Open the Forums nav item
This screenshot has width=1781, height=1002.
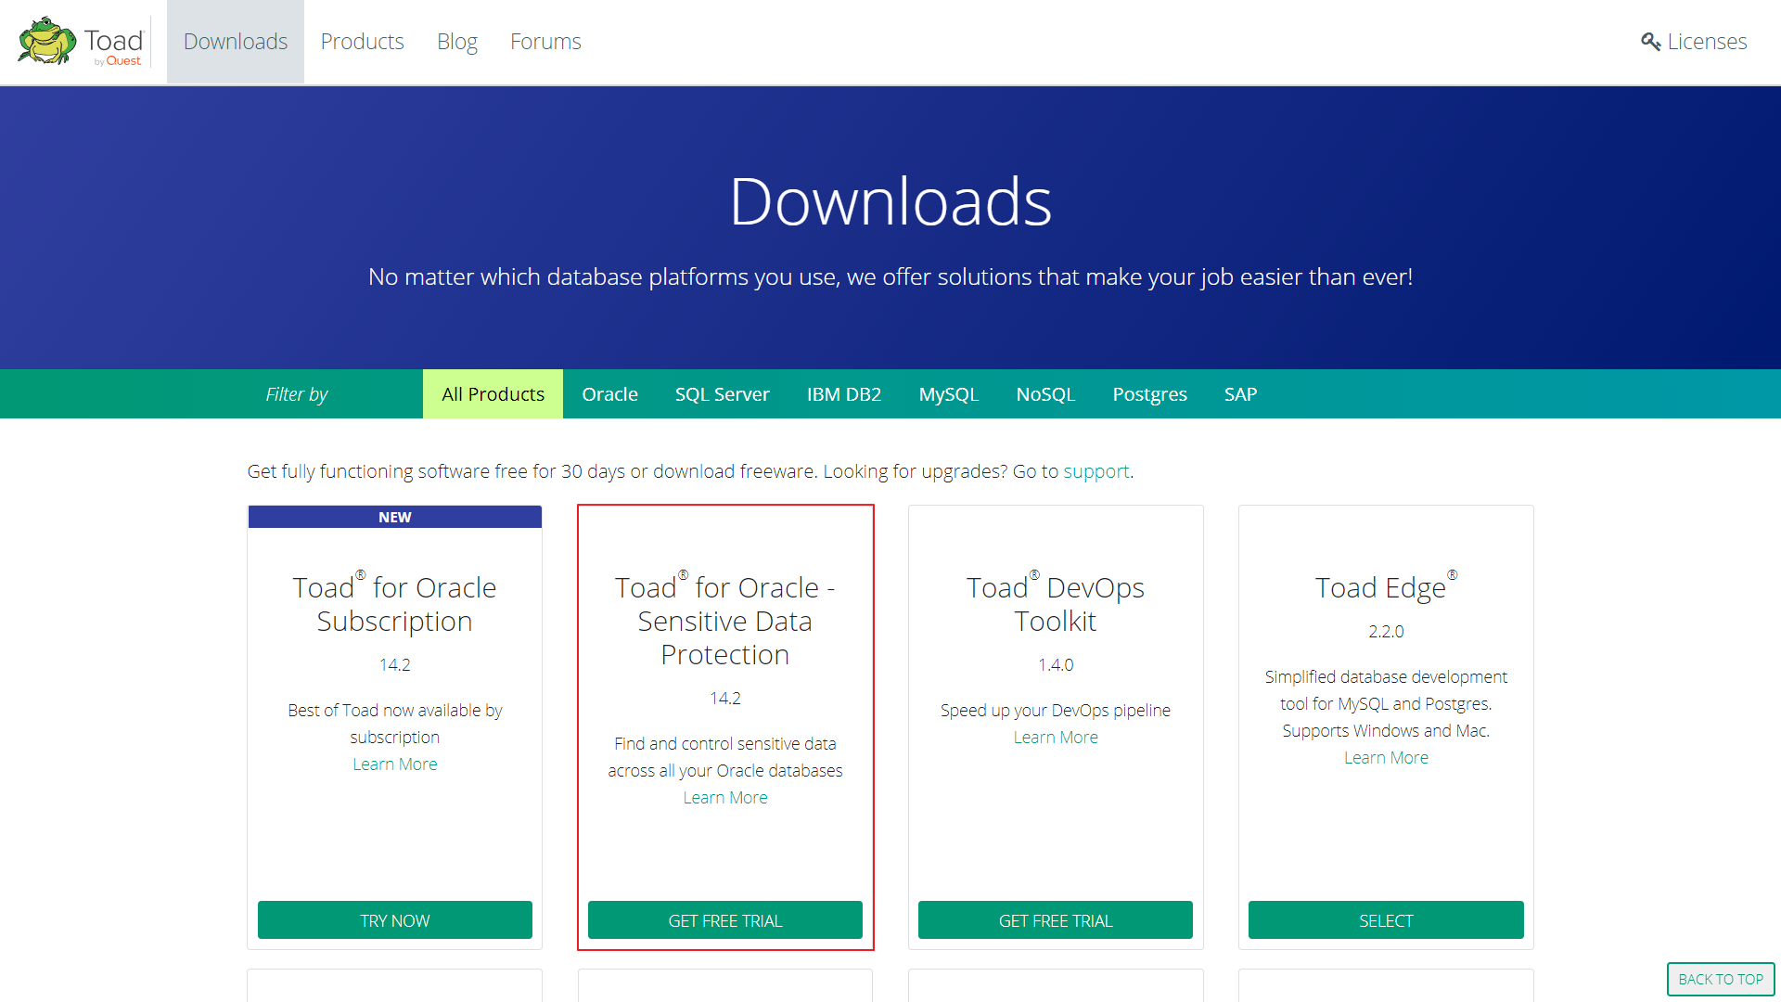click(545, 42)
